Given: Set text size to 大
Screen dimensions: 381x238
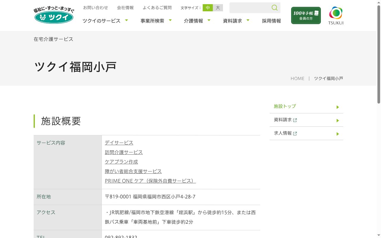Looking at the screenshot, I should pyautogui.click(x=218, y=8).
